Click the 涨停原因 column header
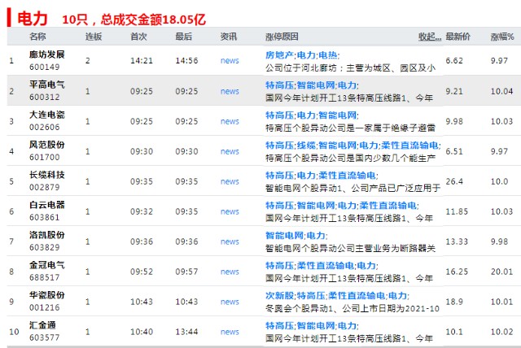Screen dimensions: 521x348 (x=282, y=37)
